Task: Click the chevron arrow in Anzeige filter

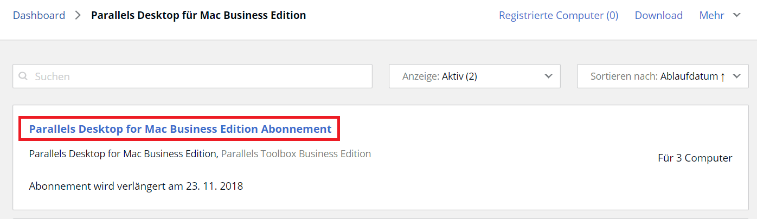Action: pos(548,76)
